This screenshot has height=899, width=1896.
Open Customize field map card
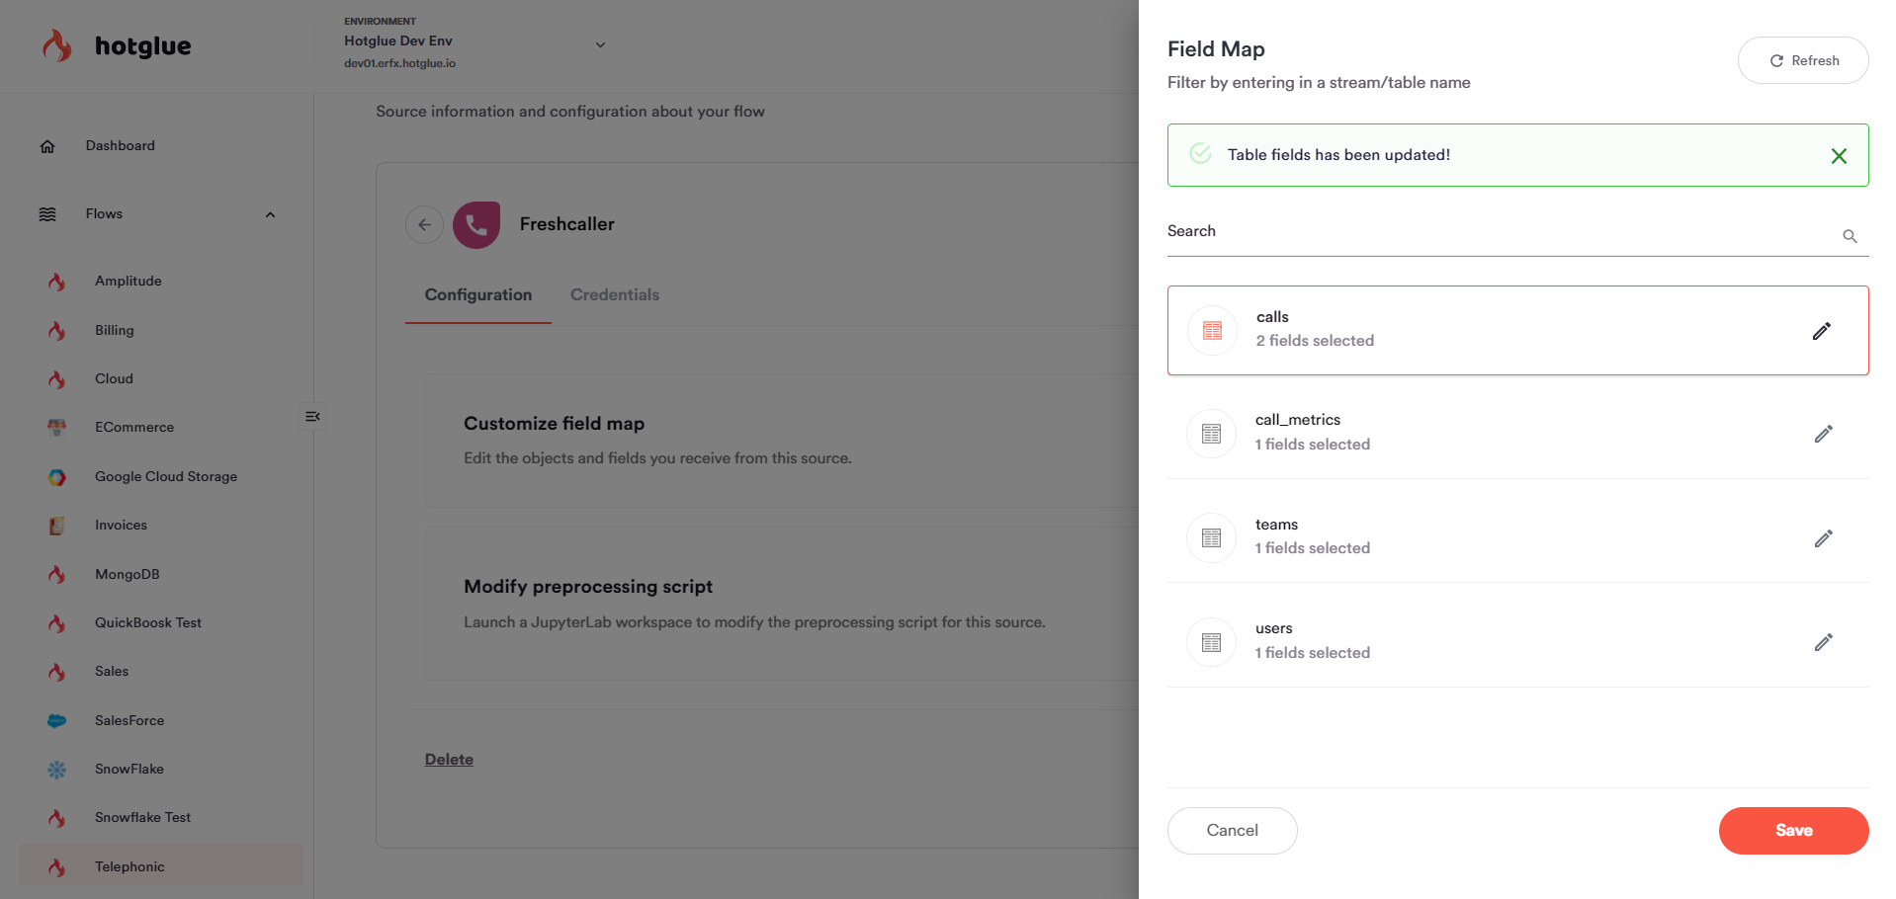pyautogui.click(x=781, y=441)
